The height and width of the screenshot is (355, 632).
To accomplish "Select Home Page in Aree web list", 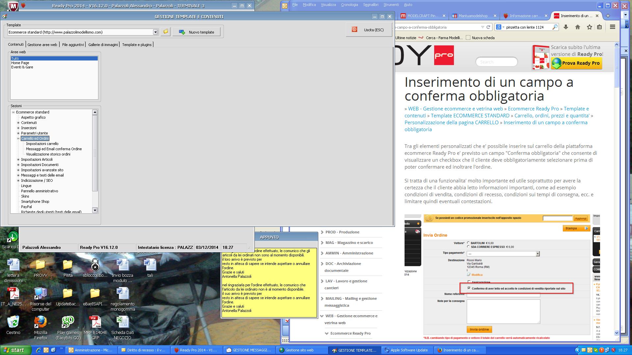I will pos(20,63).
